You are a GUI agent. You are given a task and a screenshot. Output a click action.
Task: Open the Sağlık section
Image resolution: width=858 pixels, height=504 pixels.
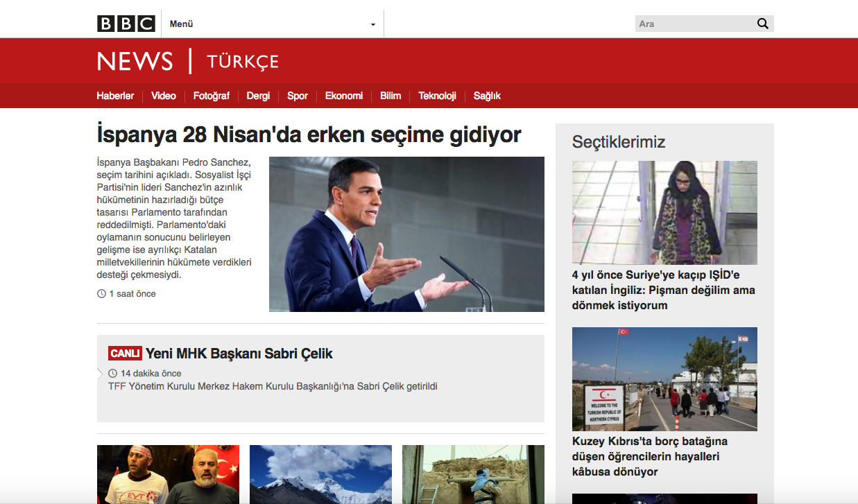pyautogui.click(x=487, y=96)
